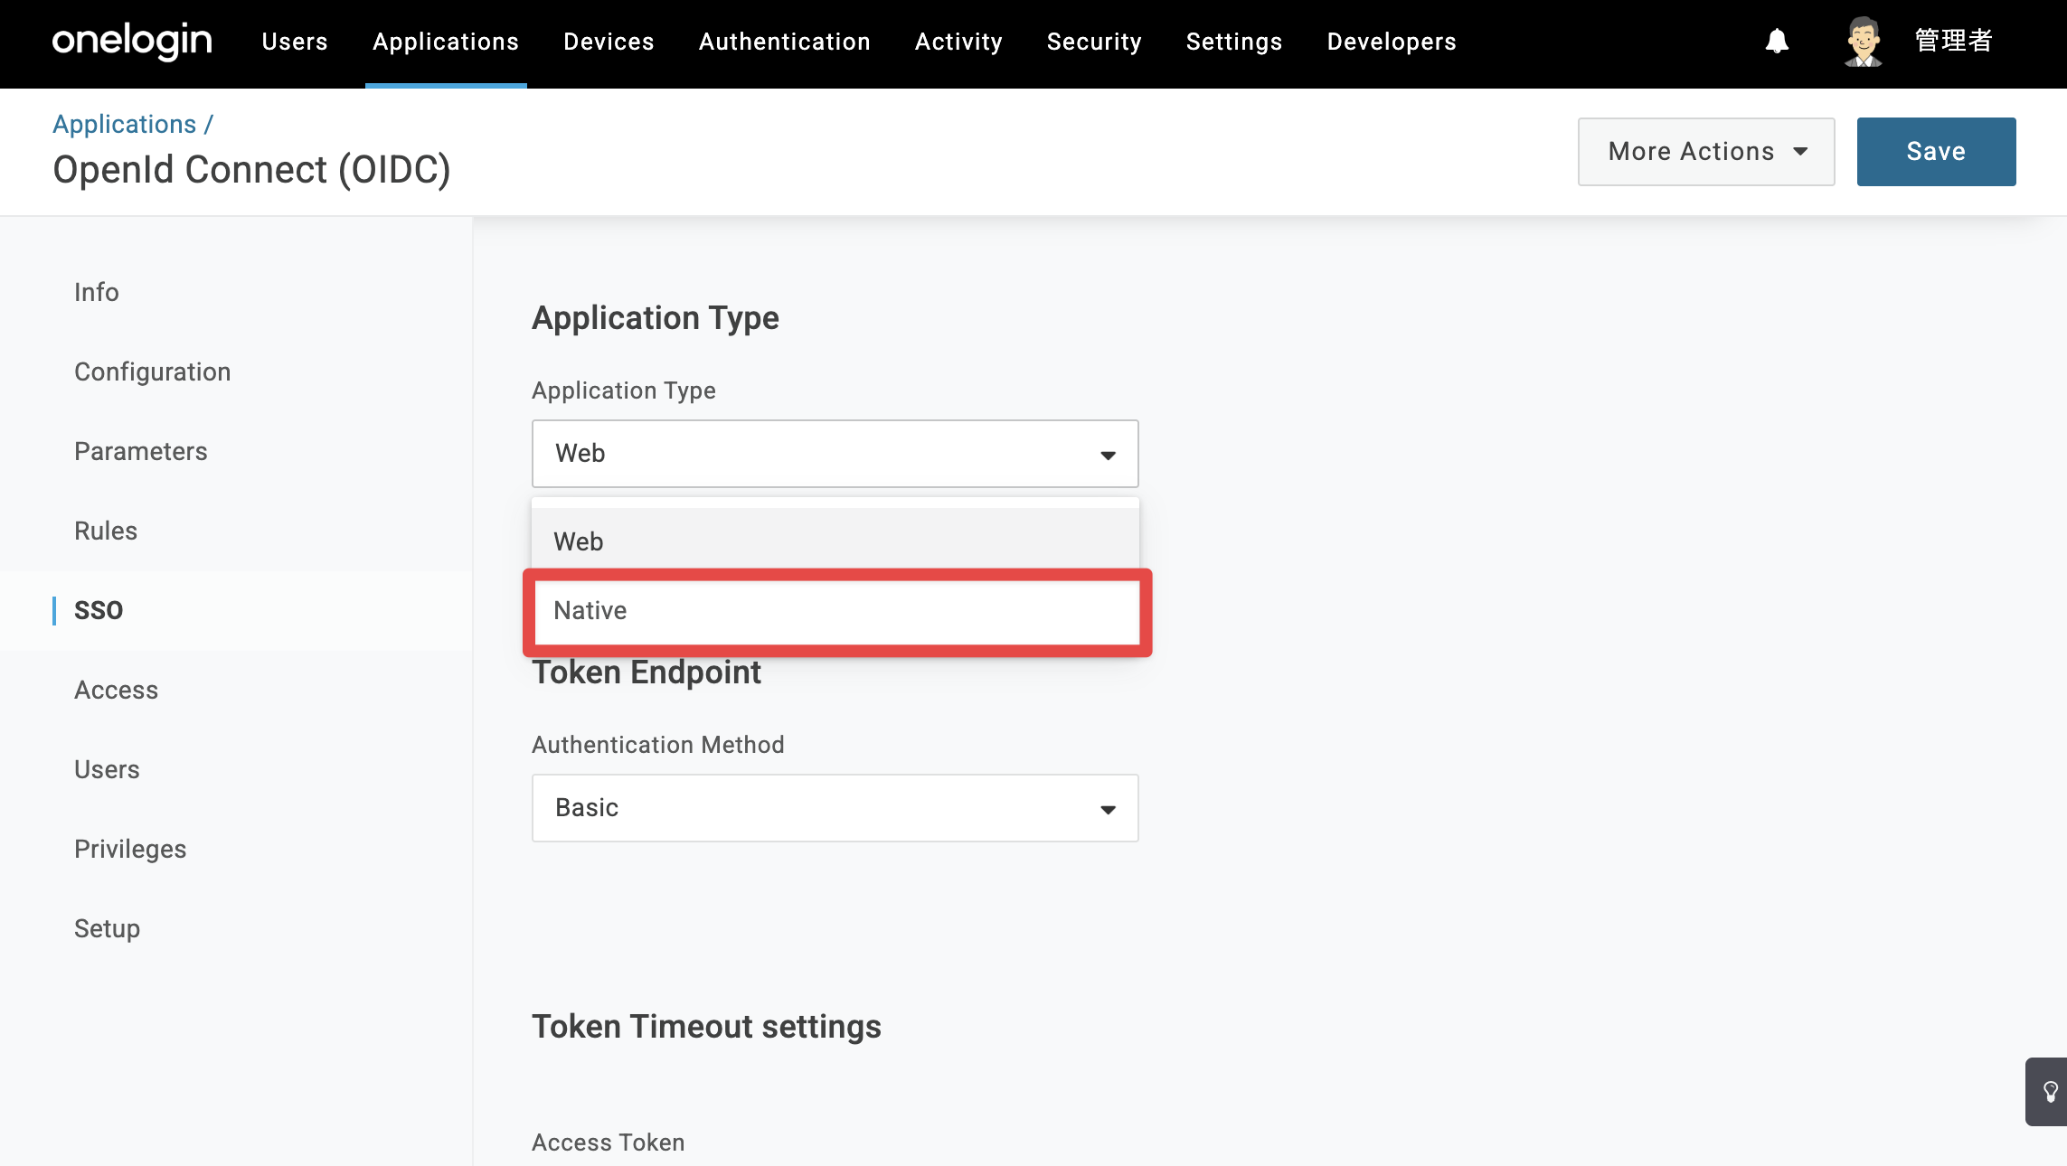Click the Authentication Method label
The image size is (2067, 1166).
[x=658, y=745]
